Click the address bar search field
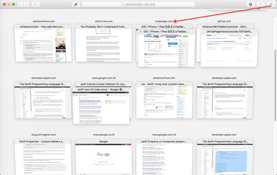277x175 pixels. (138, 4)
